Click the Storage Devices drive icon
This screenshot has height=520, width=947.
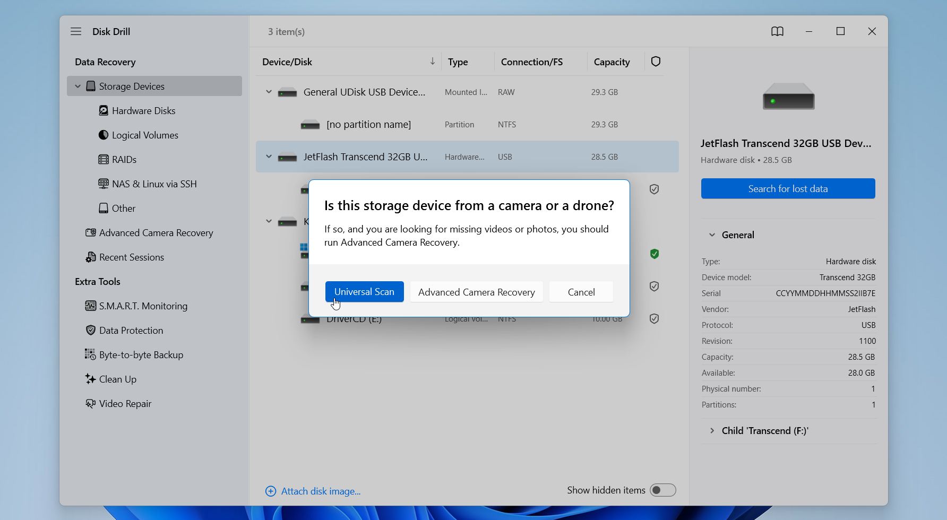[x=91, y=86]
